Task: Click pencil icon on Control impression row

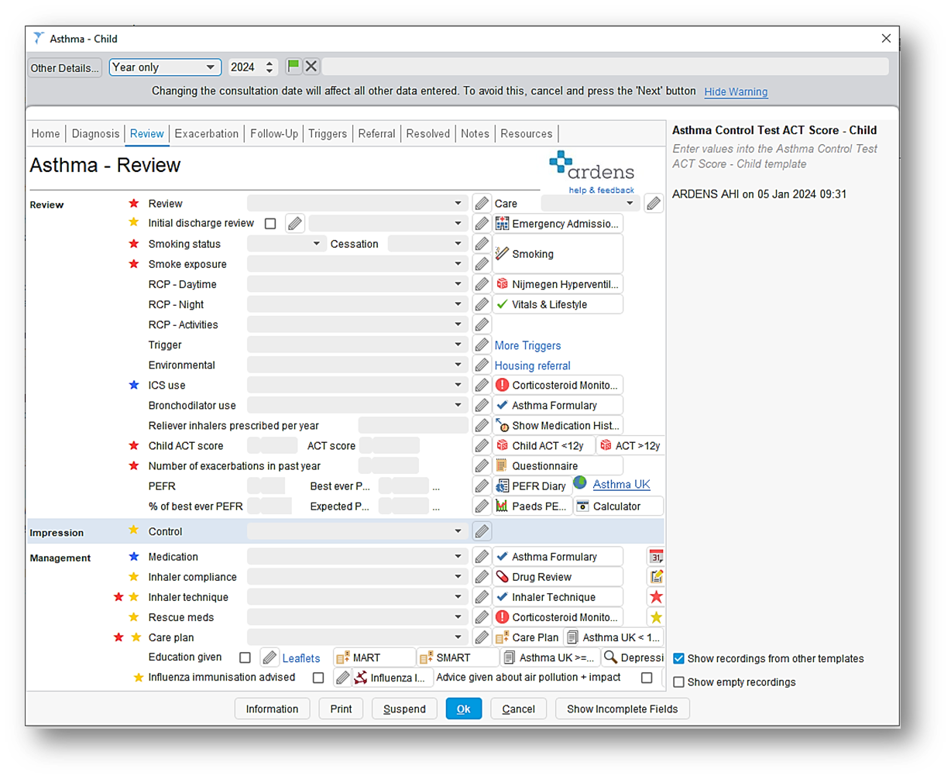Action: pos(482,531)
